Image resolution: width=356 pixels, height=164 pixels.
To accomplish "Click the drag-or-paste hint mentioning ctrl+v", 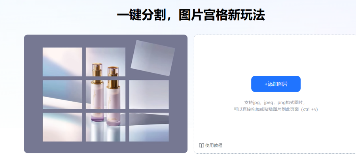I will [x=276, y=109].
